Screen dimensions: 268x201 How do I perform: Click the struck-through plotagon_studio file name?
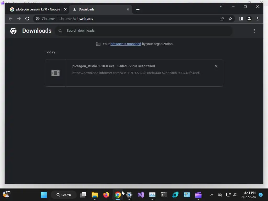tap(93, 66)
